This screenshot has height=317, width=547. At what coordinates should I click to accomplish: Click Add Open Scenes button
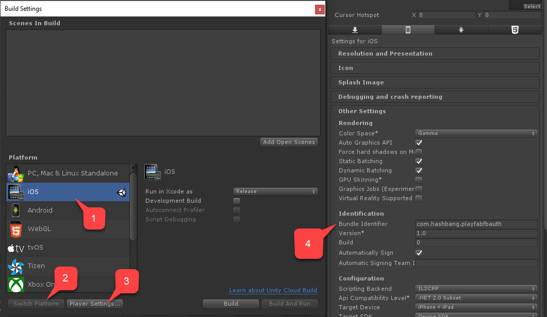[x=289, y=142]
